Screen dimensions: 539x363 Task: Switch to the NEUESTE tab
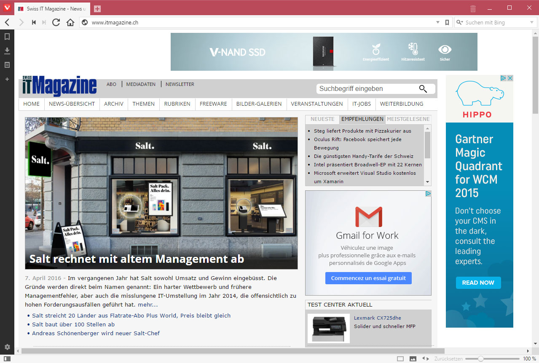pyautogui.click(x=323, y=119)
